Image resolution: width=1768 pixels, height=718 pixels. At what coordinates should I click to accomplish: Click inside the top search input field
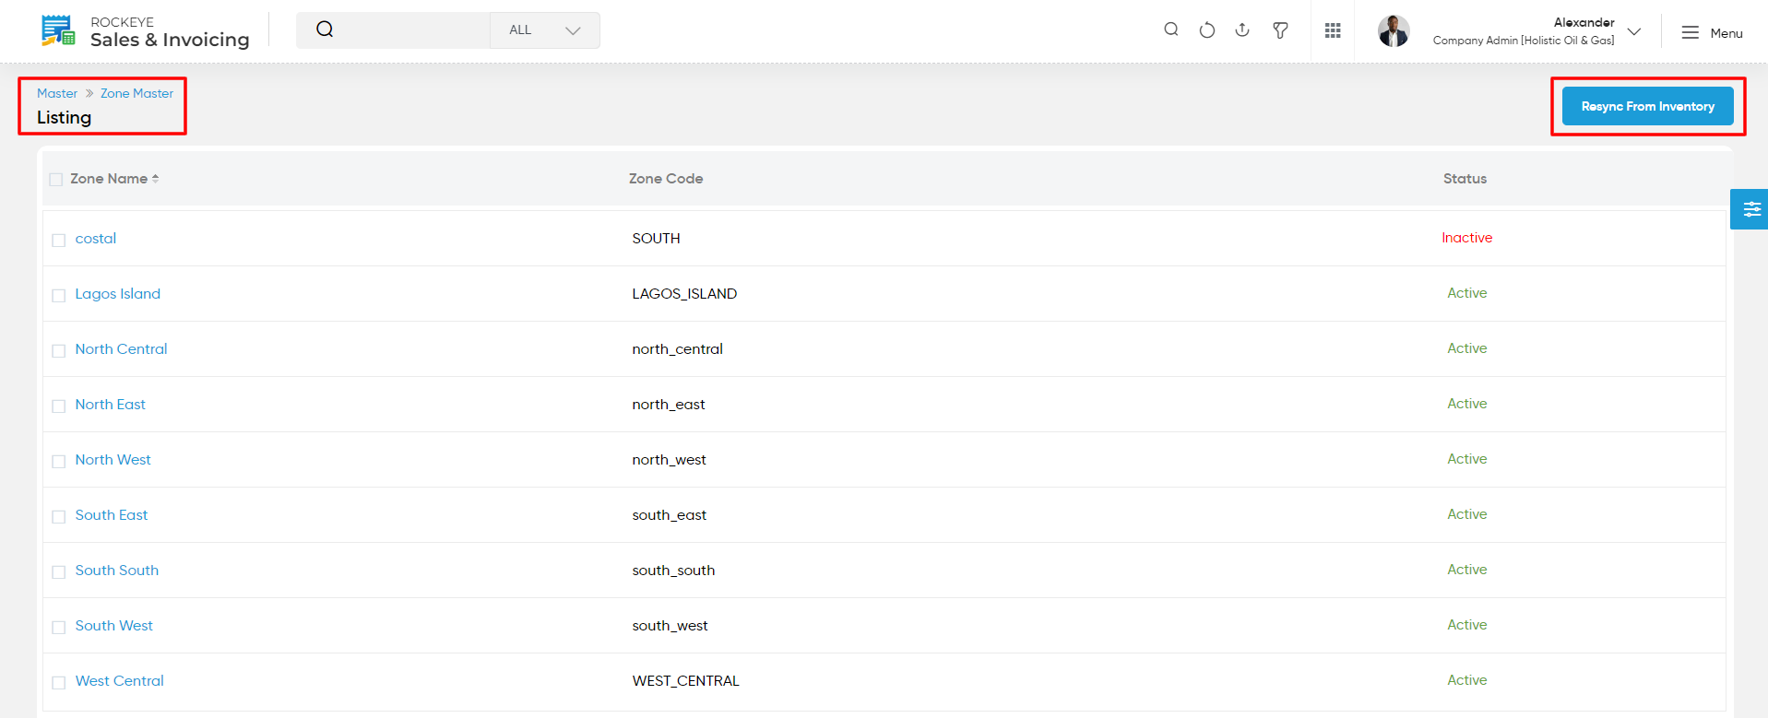(x=410, y=30)
